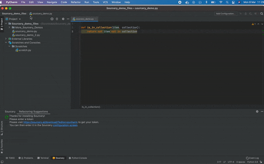Open the Refactor menu
The height and width of the screenshot is (164, 264).
(76, 2)
